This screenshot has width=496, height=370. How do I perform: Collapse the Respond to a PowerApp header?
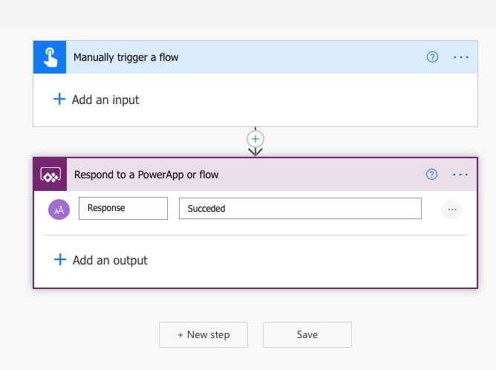245,175
